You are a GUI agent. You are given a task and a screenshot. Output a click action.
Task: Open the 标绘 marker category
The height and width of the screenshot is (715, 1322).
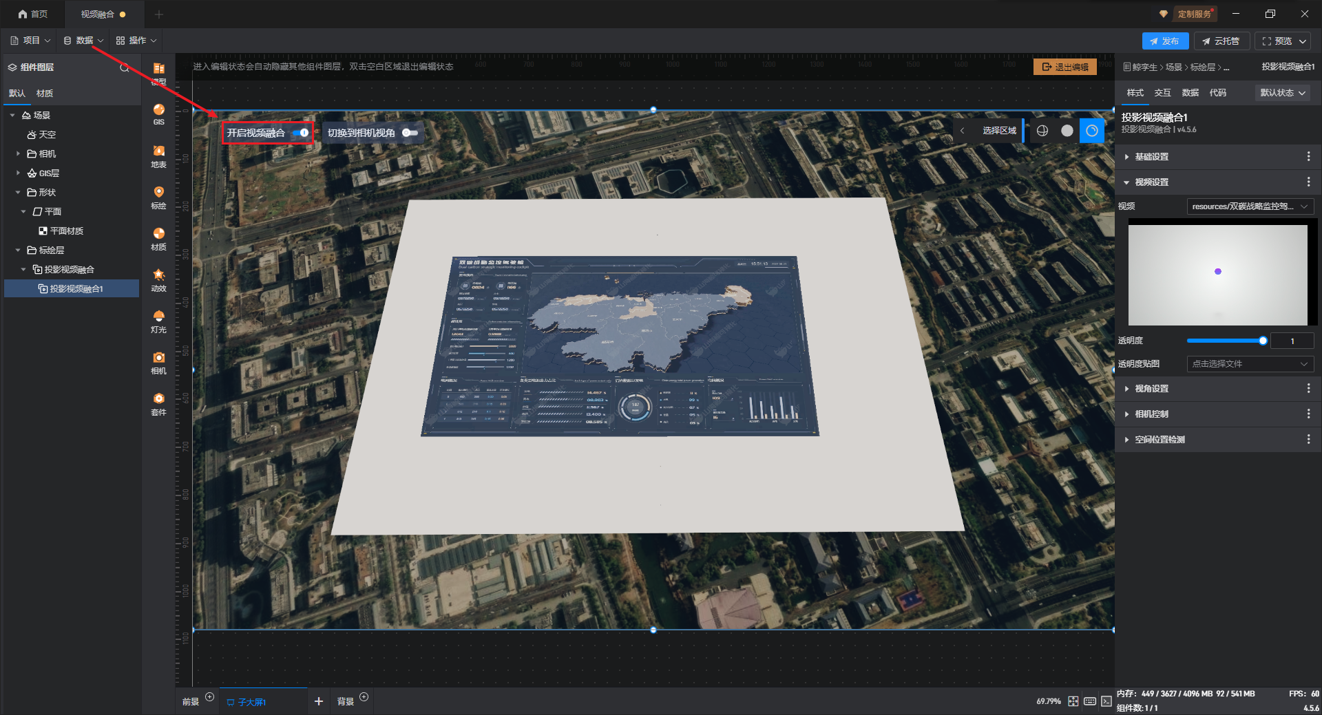(158, 198)
